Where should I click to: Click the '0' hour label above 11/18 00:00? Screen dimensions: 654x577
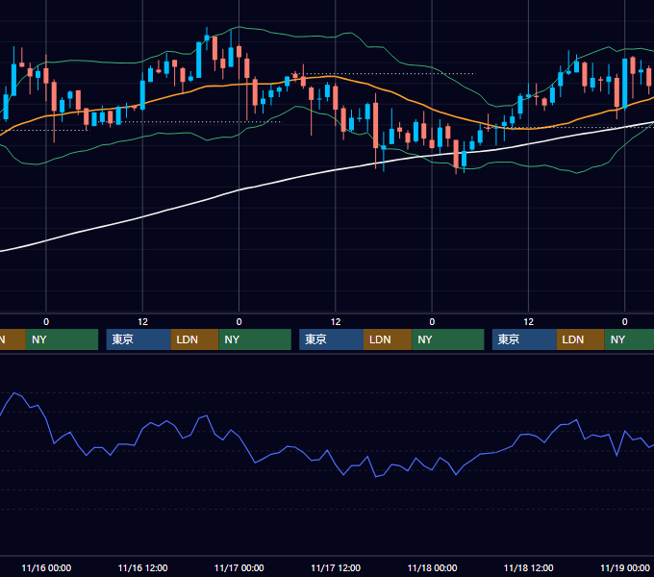432,322
